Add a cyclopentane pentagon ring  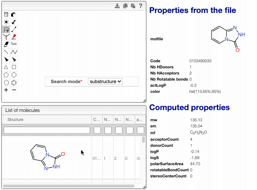pos(6,75)
